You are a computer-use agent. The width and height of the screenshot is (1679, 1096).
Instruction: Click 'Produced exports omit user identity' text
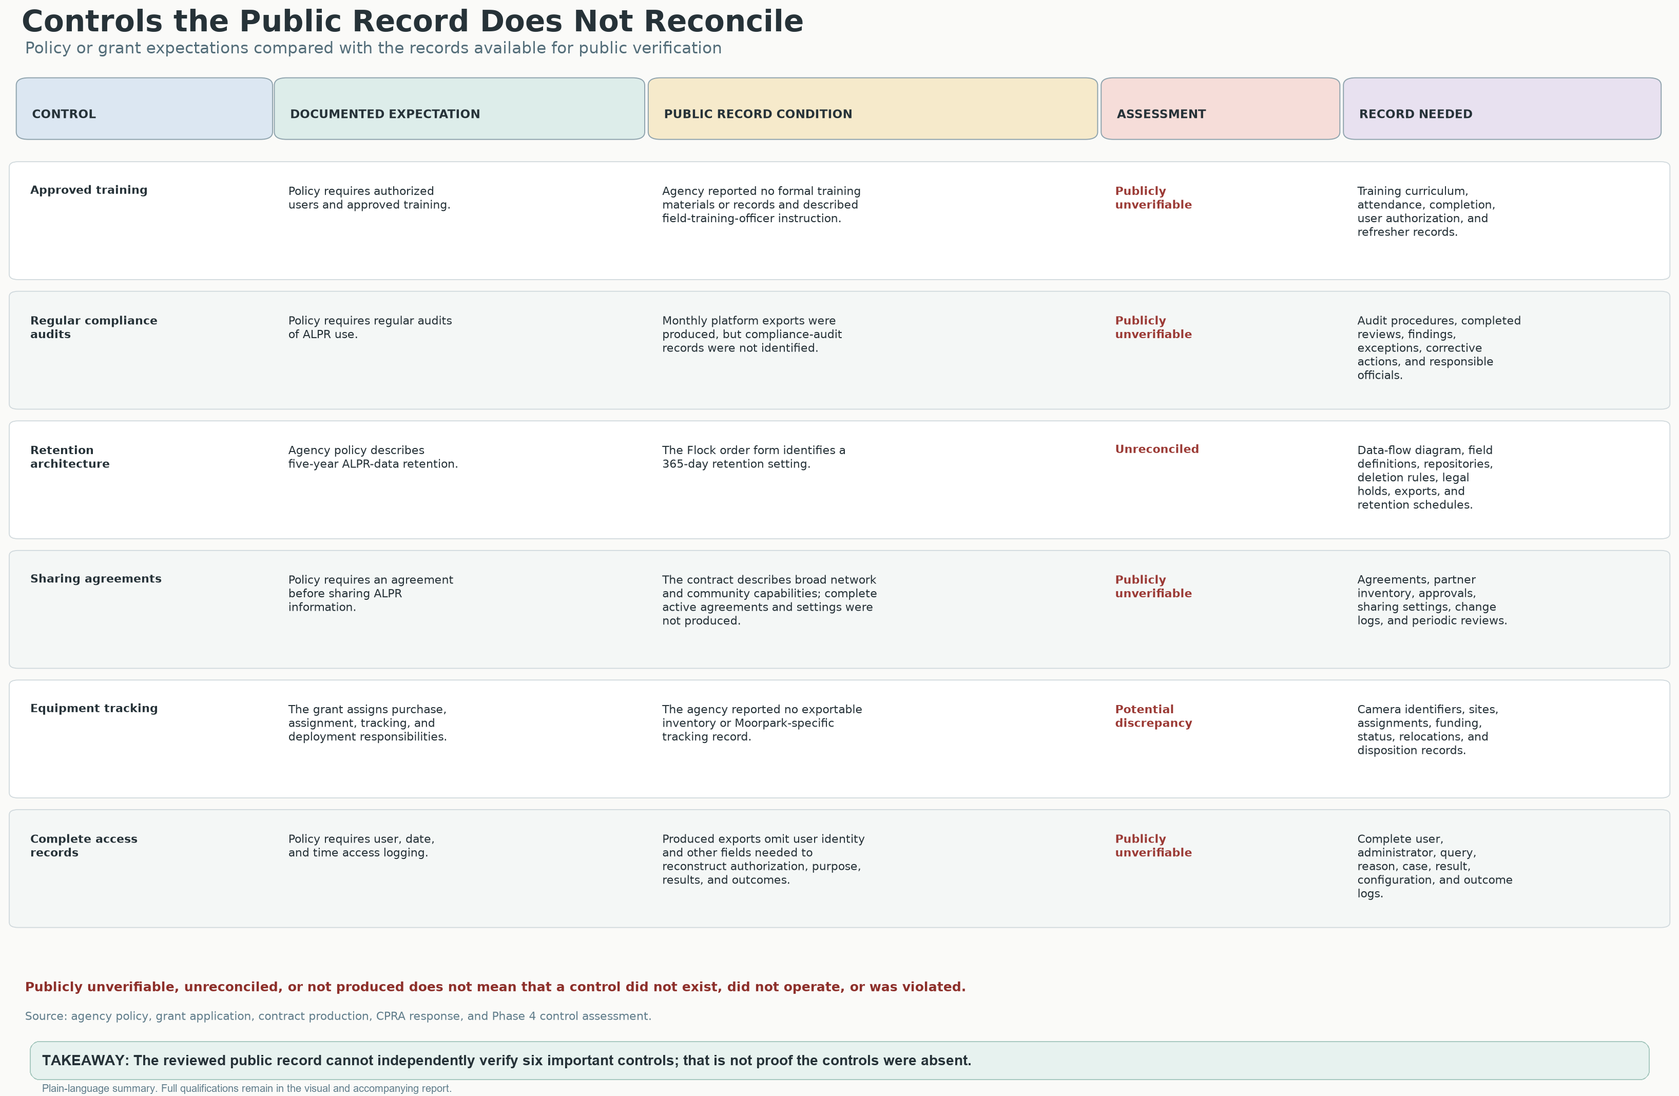(763, 859)
